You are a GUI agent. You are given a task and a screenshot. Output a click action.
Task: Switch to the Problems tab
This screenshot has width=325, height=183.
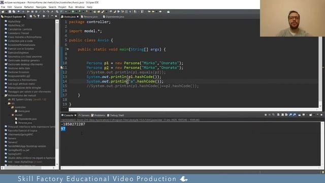[98, 115]
